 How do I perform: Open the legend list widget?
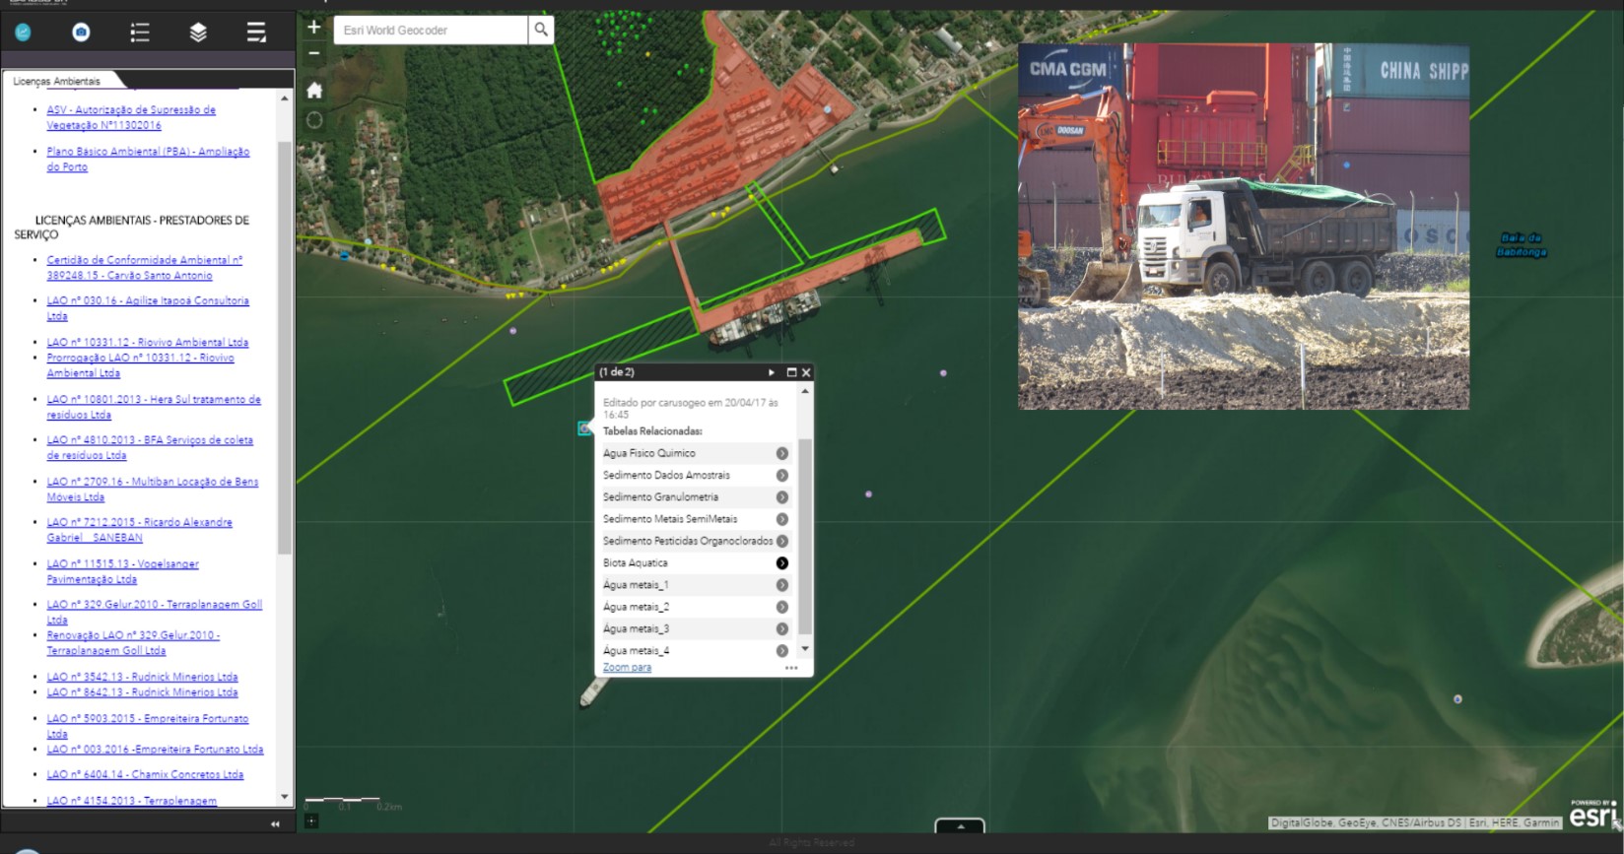[140, 33]
